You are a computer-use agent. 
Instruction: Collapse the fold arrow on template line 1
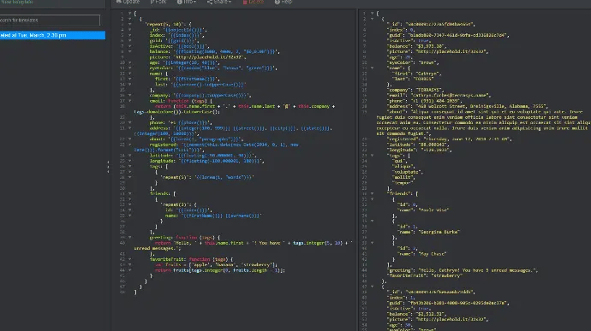tap(129, 13)
